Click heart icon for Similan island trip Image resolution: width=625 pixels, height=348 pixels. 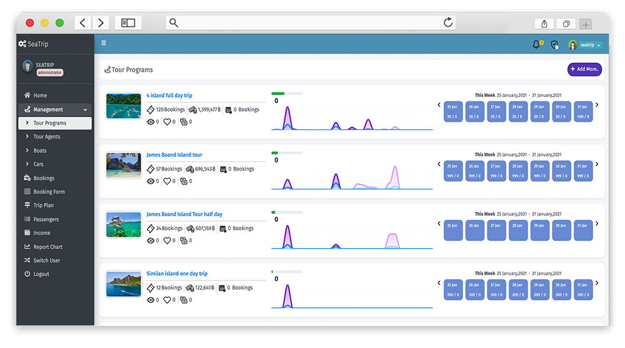tap(167, 300)
